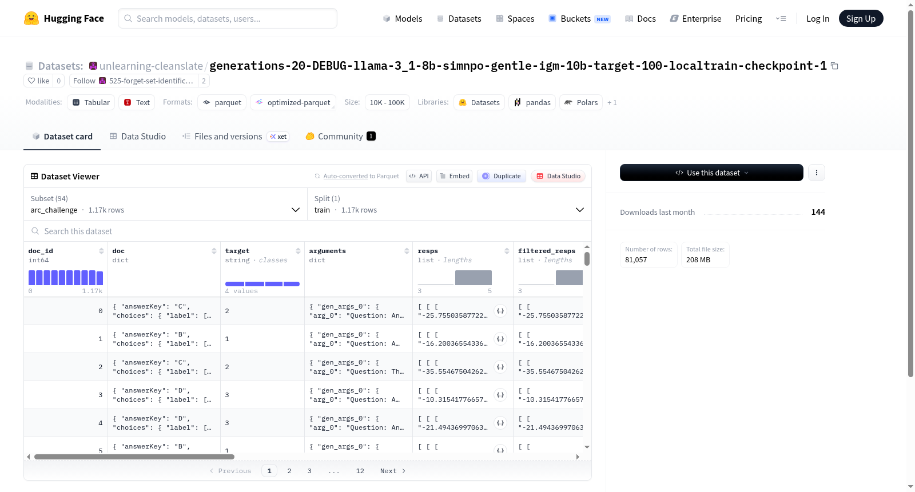Go to the Pricing page

[x=749, y=19]
